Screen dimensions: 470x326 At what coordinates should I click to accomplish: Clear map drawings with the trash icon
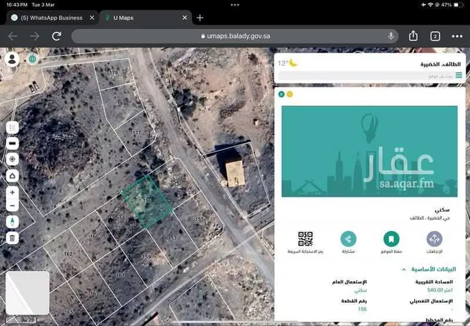click(x=13, y=238)
